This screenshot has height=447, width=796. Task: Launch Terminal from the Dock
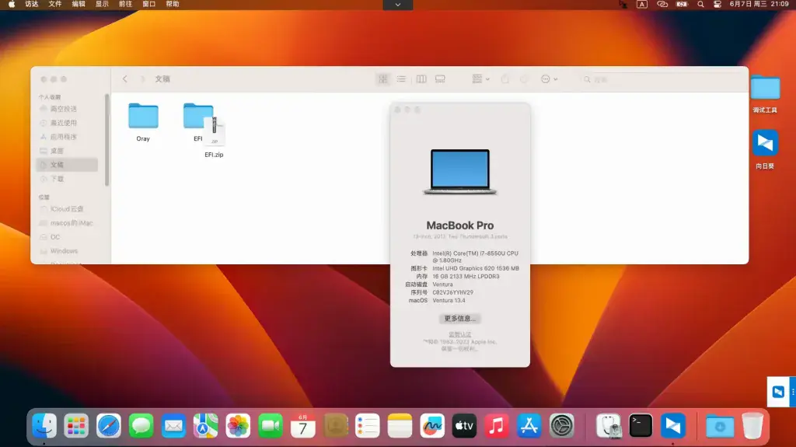pyautogui.click(x=641, y=426)
